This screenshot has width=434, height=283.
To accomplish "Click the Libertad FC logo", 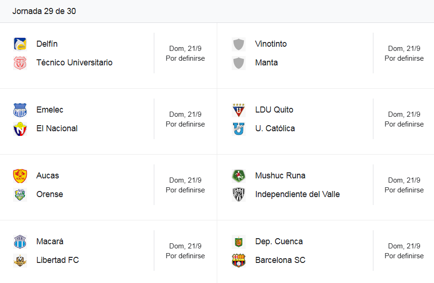I will pos(20,260).
